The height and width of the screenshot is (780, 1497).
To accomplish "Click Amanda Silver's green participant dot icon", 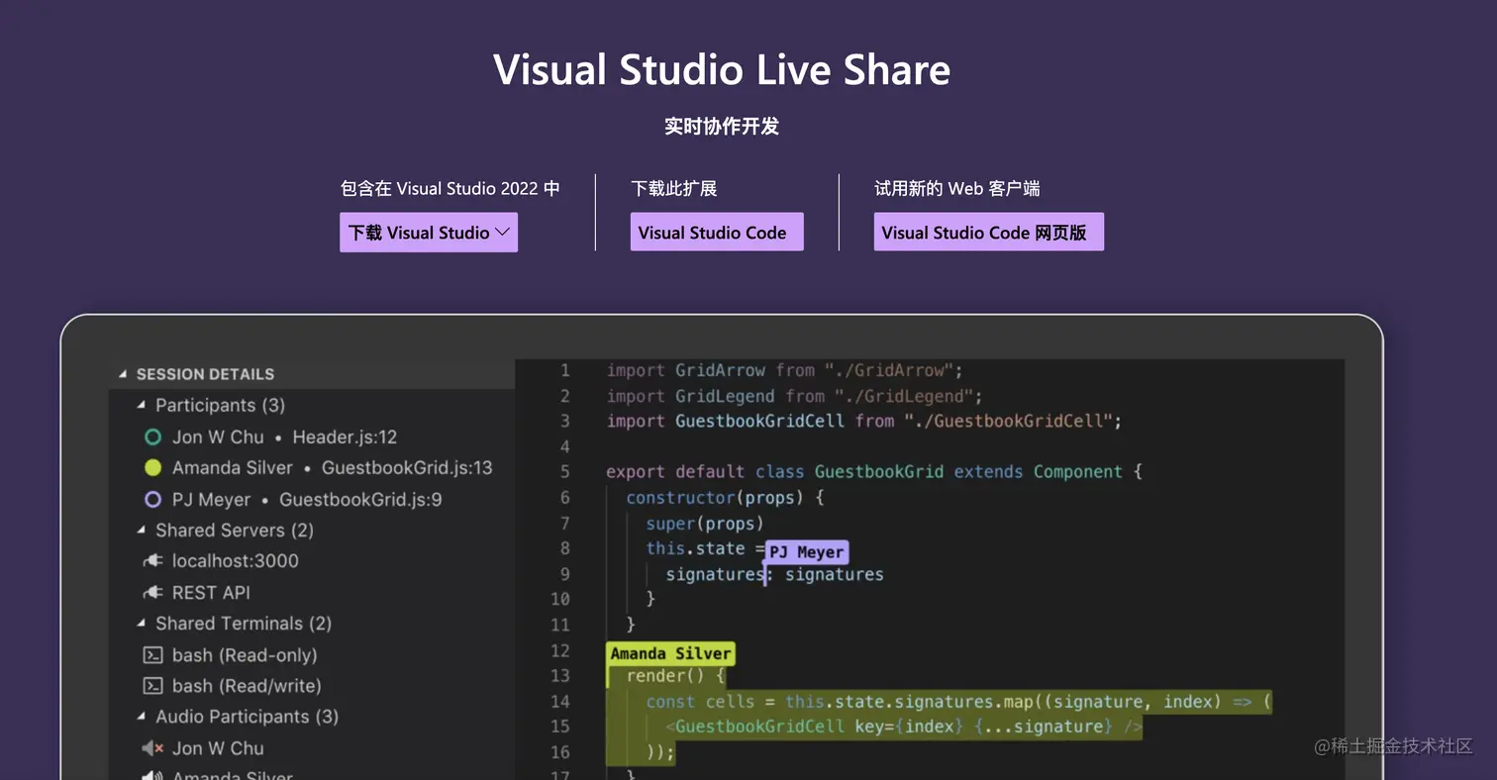I will click(152, 467).
